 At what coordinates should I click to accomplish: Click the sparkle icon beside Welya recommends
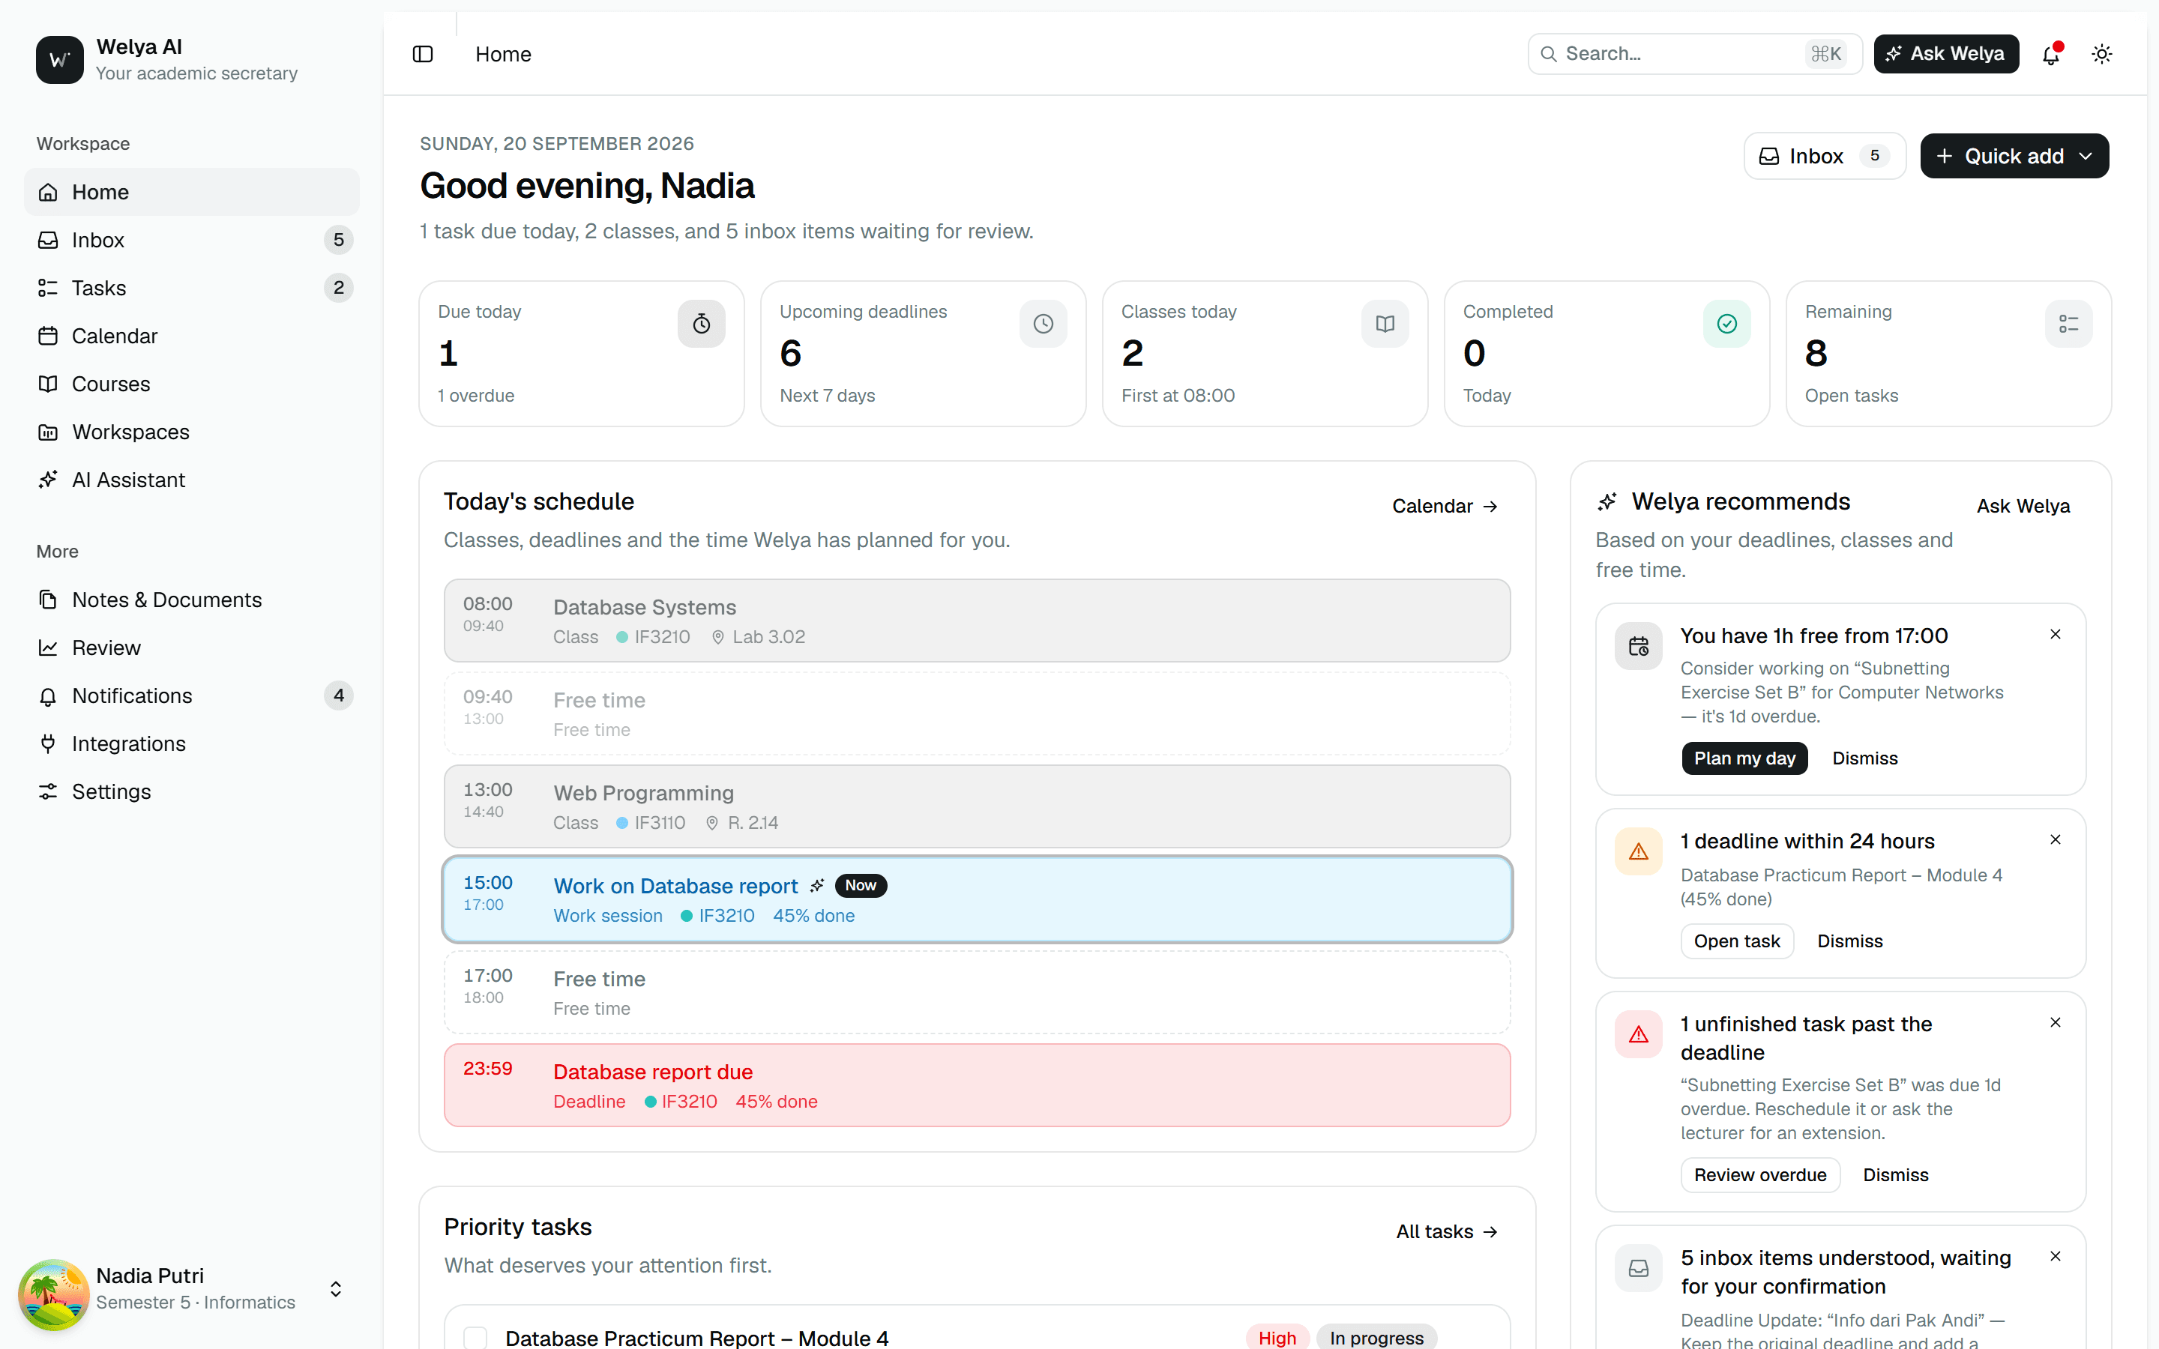[1607, 502]
